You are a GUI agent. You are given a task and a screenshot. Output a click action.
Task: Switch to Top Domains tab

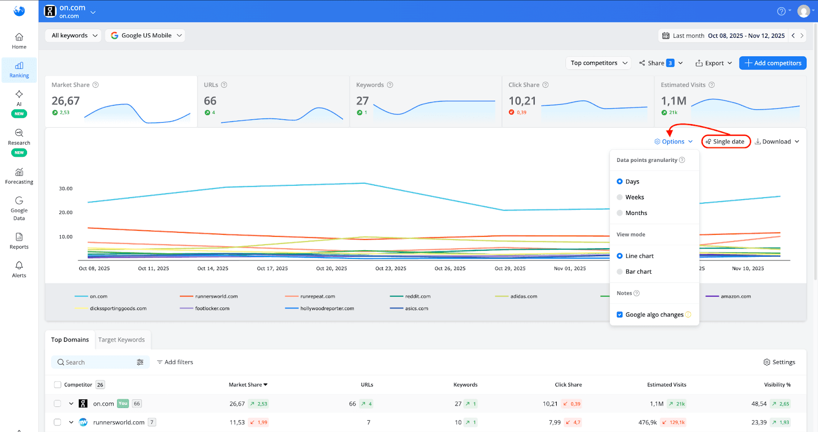(70, 340)
